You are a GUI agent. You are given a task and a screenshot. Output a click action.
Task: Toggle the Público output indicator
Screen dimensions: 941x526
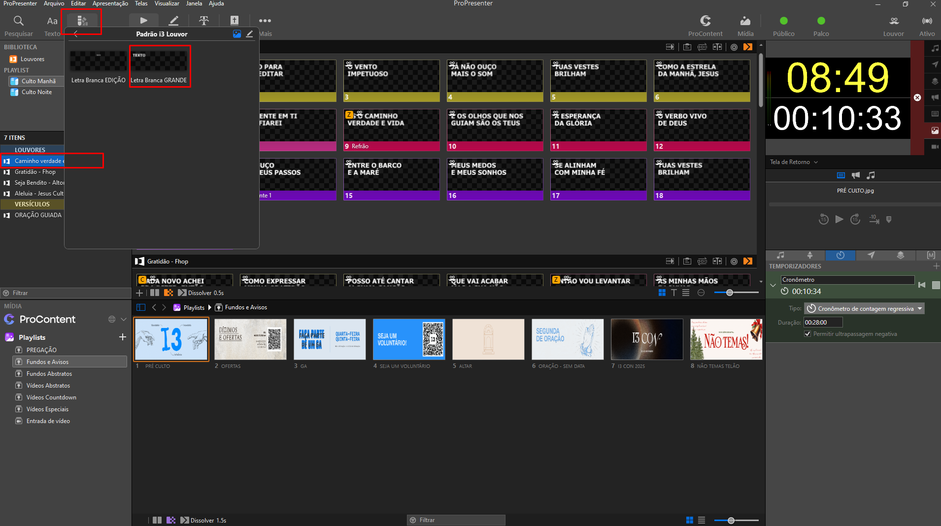783,21
